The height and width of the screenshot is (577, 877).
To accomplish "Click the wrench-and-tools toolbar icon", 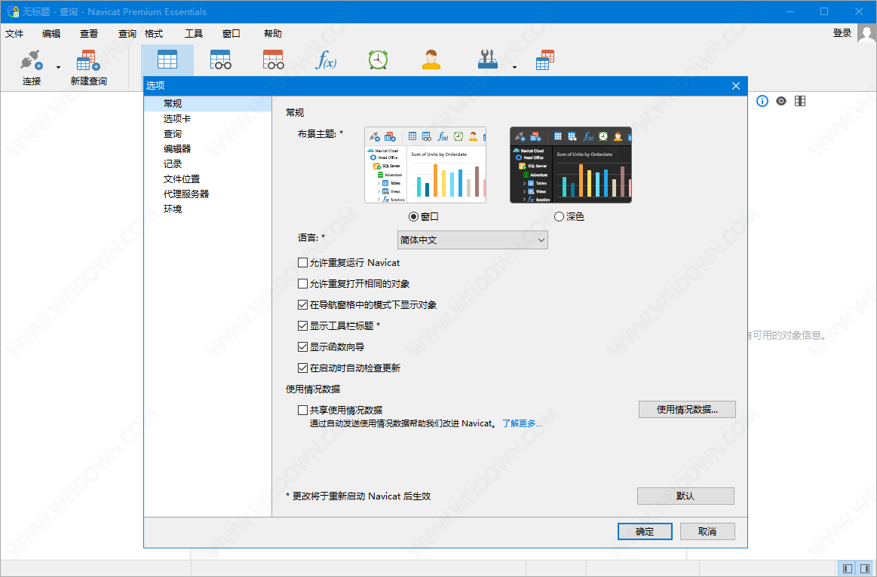I will point(488,60).
